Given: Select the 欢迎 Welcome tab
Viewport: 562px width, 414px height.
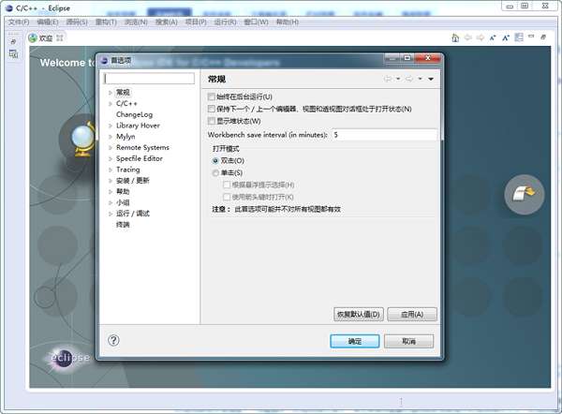Looking at the screenshot, I should coord(45,38).
